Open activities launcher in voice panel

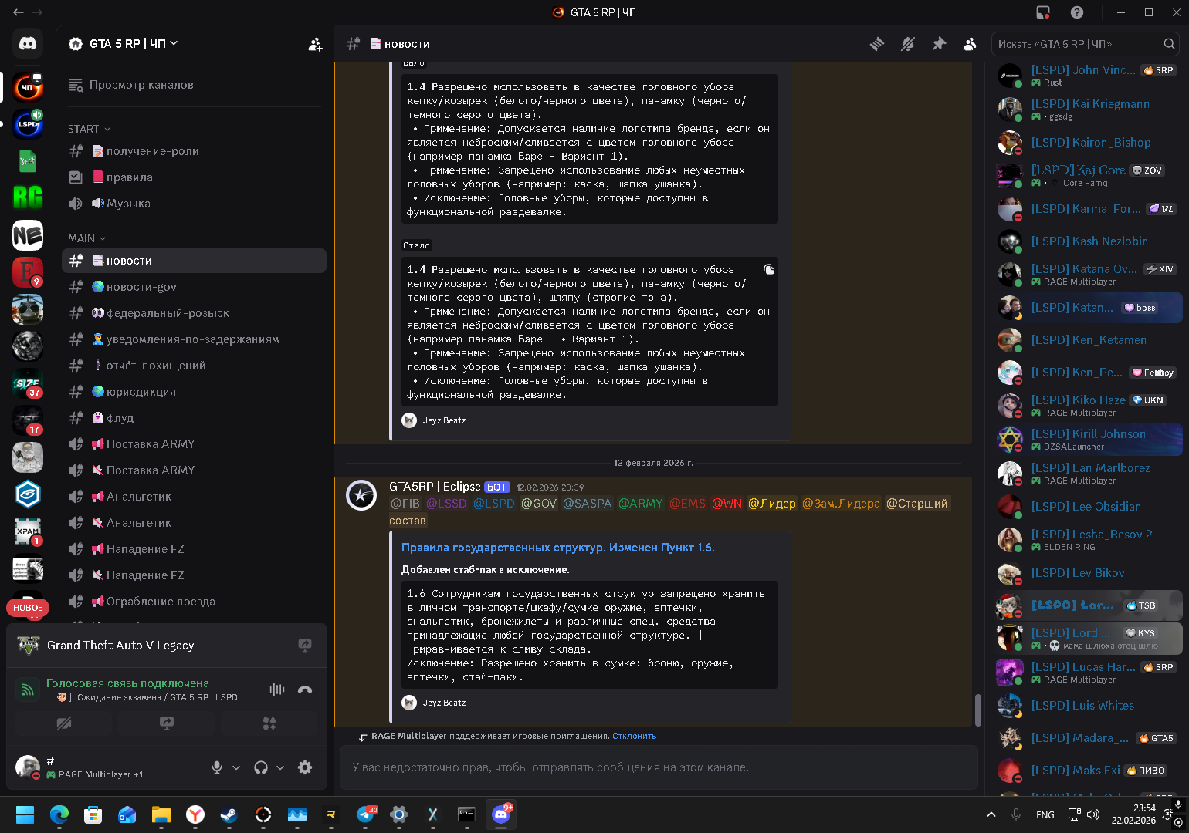coord(269,723)
